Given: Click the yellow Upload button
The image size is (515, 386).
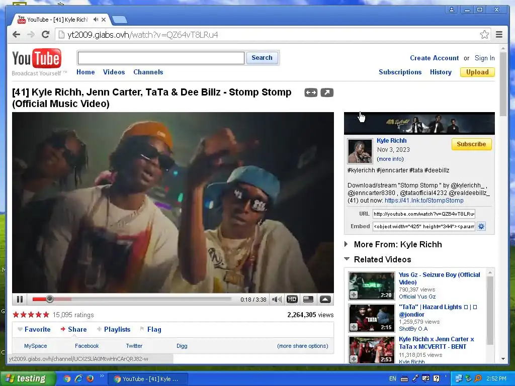Looking at the screenshot, I should [477, 72].
